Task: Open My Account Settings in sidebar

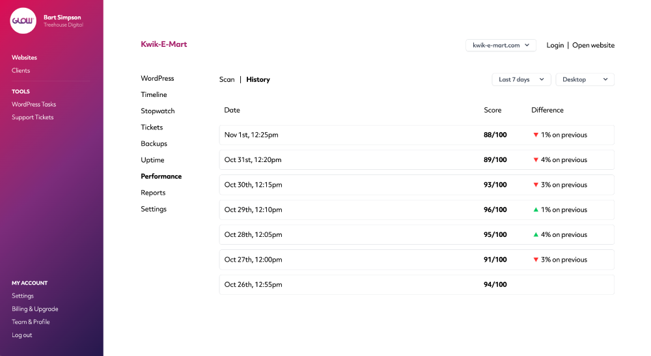Action: [x=22, y=296]
